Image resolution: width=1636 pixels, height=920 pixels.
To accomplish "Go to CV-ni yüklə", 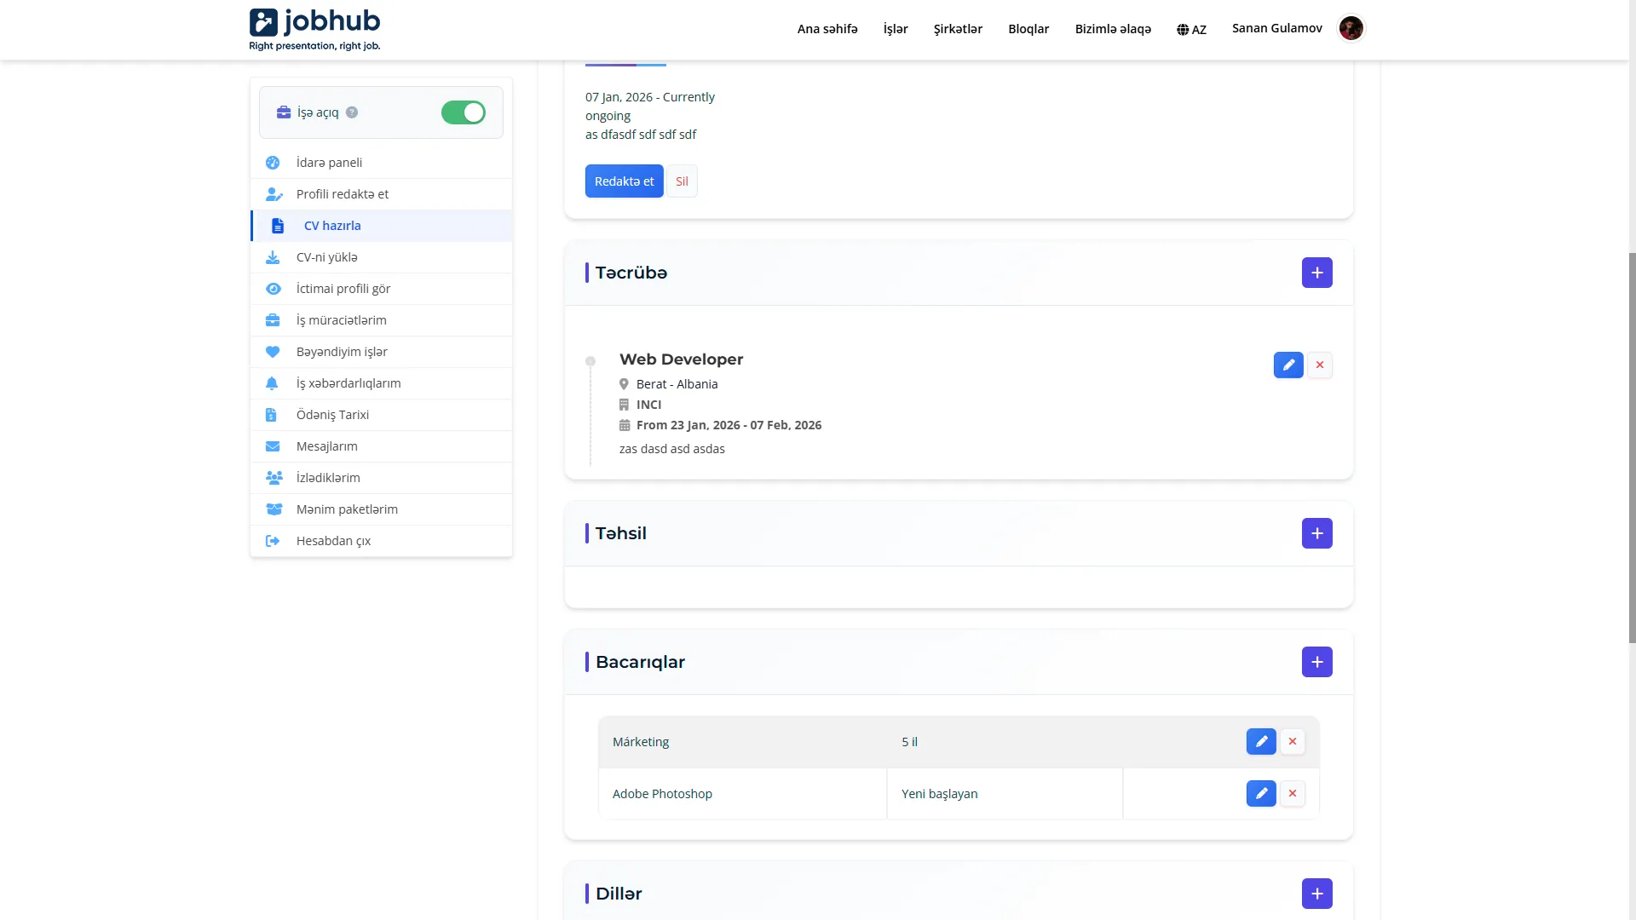I will (x=381, y=257).
